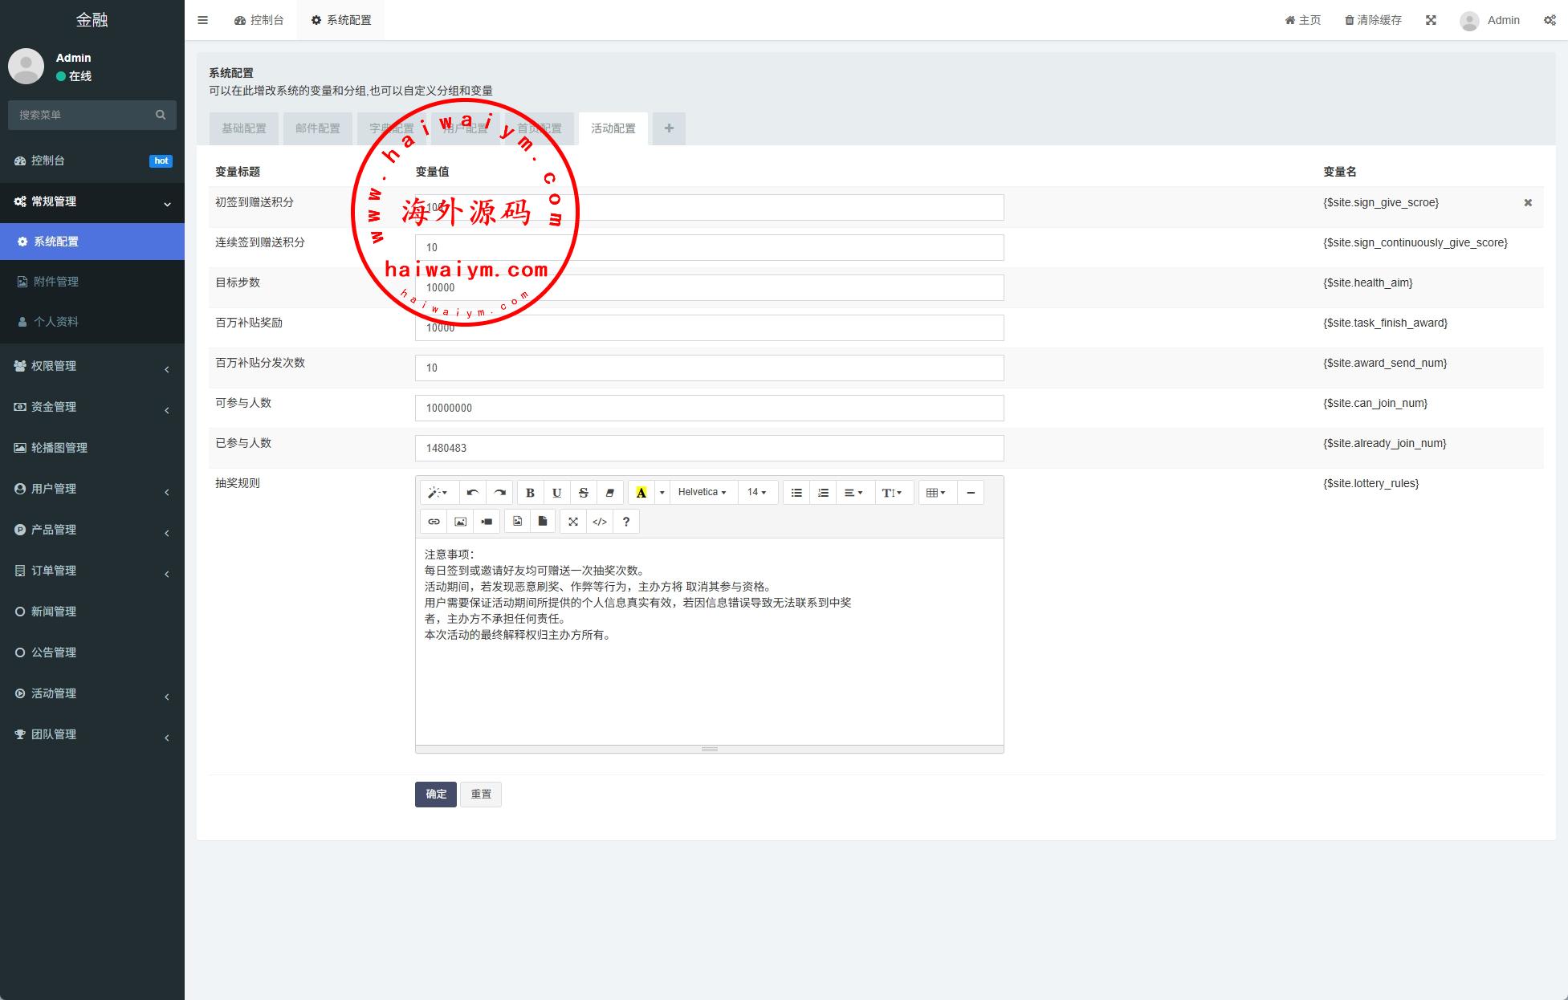Open the 公告管理 menu item
The image size is (1568, 1000).
pyautogui.click(x=54, y=652)
